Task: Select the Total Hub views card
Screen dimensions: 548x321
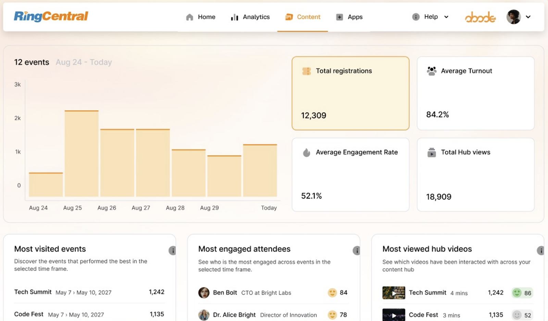Action: coord(475,175)
